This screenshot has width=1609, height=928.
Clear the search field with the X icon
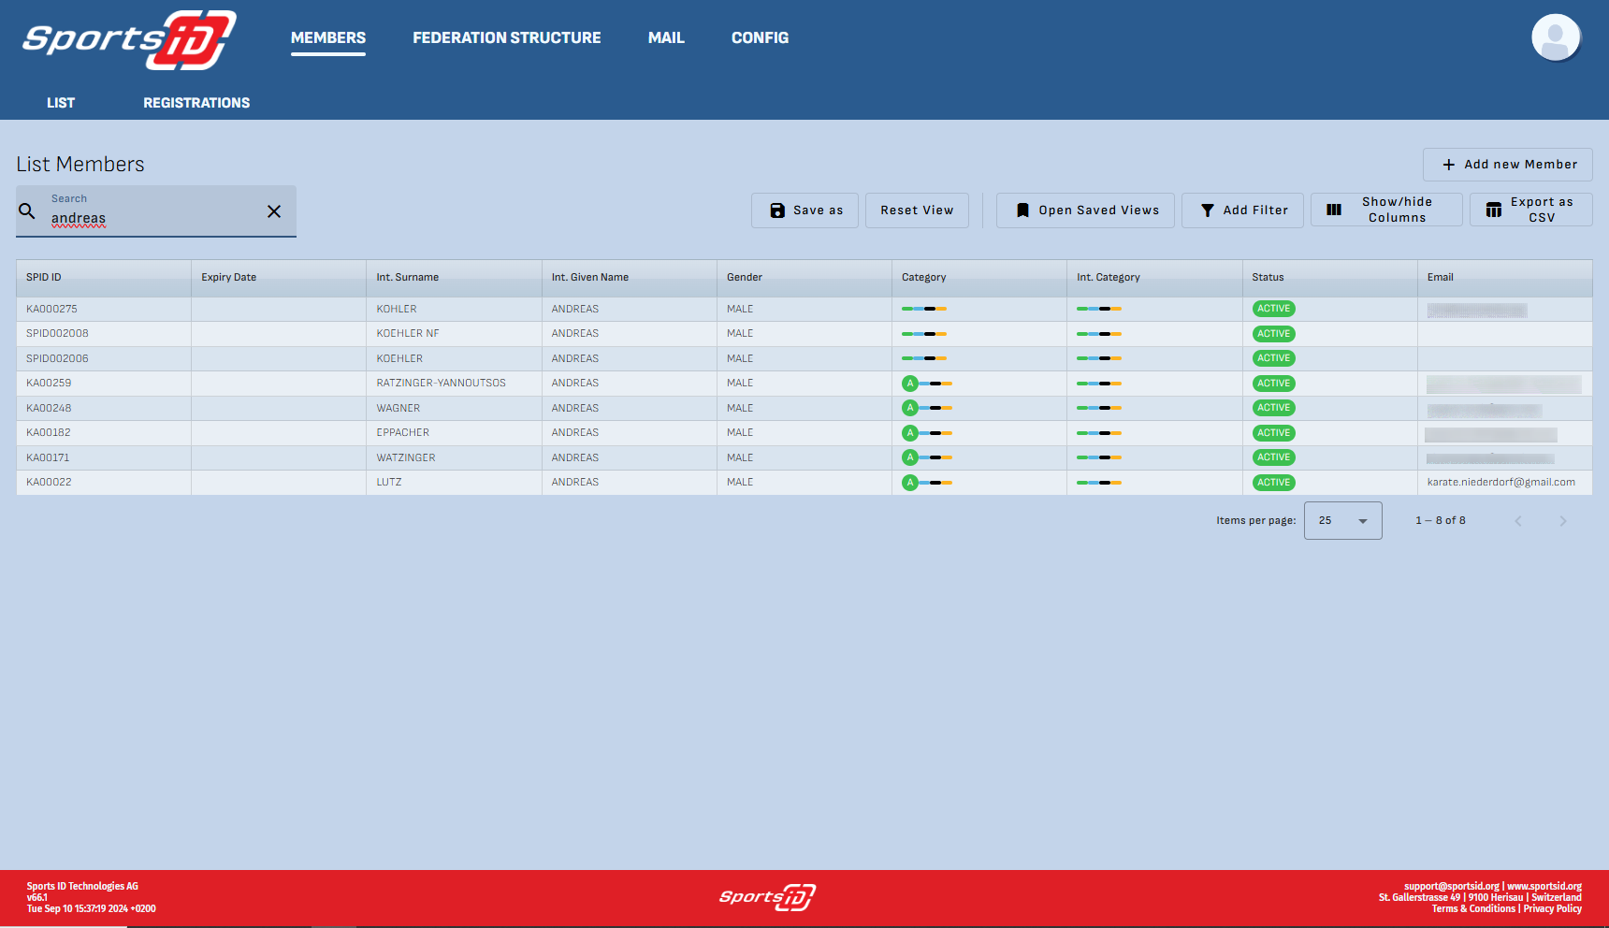click(x=274, y=211)
